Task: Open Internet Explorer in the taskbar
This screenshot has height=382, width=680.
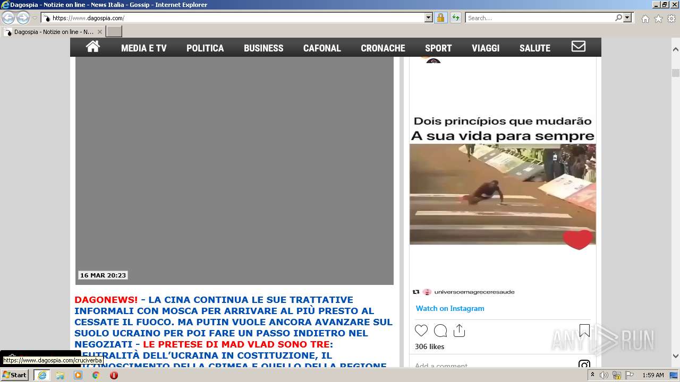Action: [42, 375]
